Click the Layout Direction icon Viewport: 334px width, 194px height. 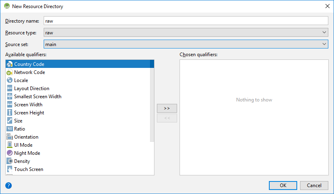click(x=10, y=89)
